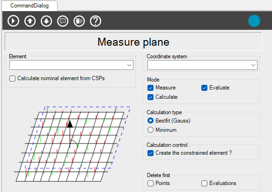Click the move up arrow icon

click(x=30, y=21)
